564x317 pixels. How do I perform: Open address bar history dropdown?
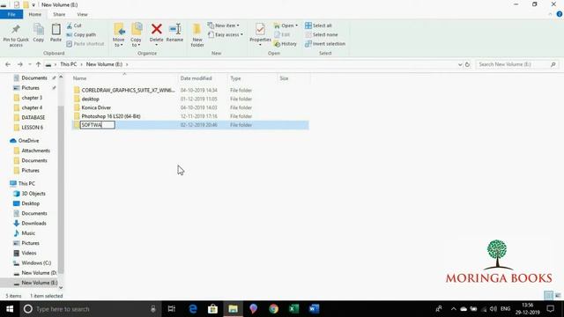coord(460,64)
